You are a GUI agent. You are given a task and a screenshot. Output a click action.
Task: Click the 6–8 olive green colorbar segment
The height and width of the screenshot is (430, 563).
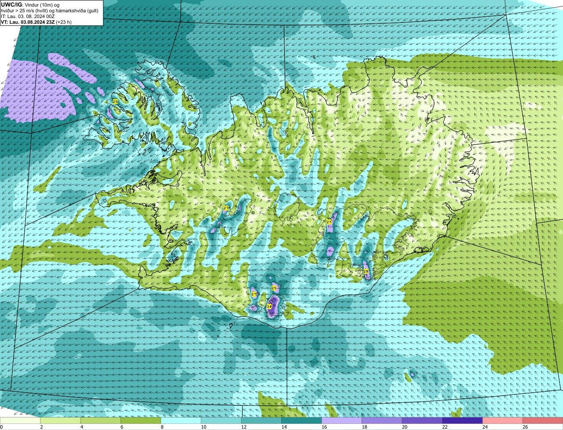pos(141,421)
